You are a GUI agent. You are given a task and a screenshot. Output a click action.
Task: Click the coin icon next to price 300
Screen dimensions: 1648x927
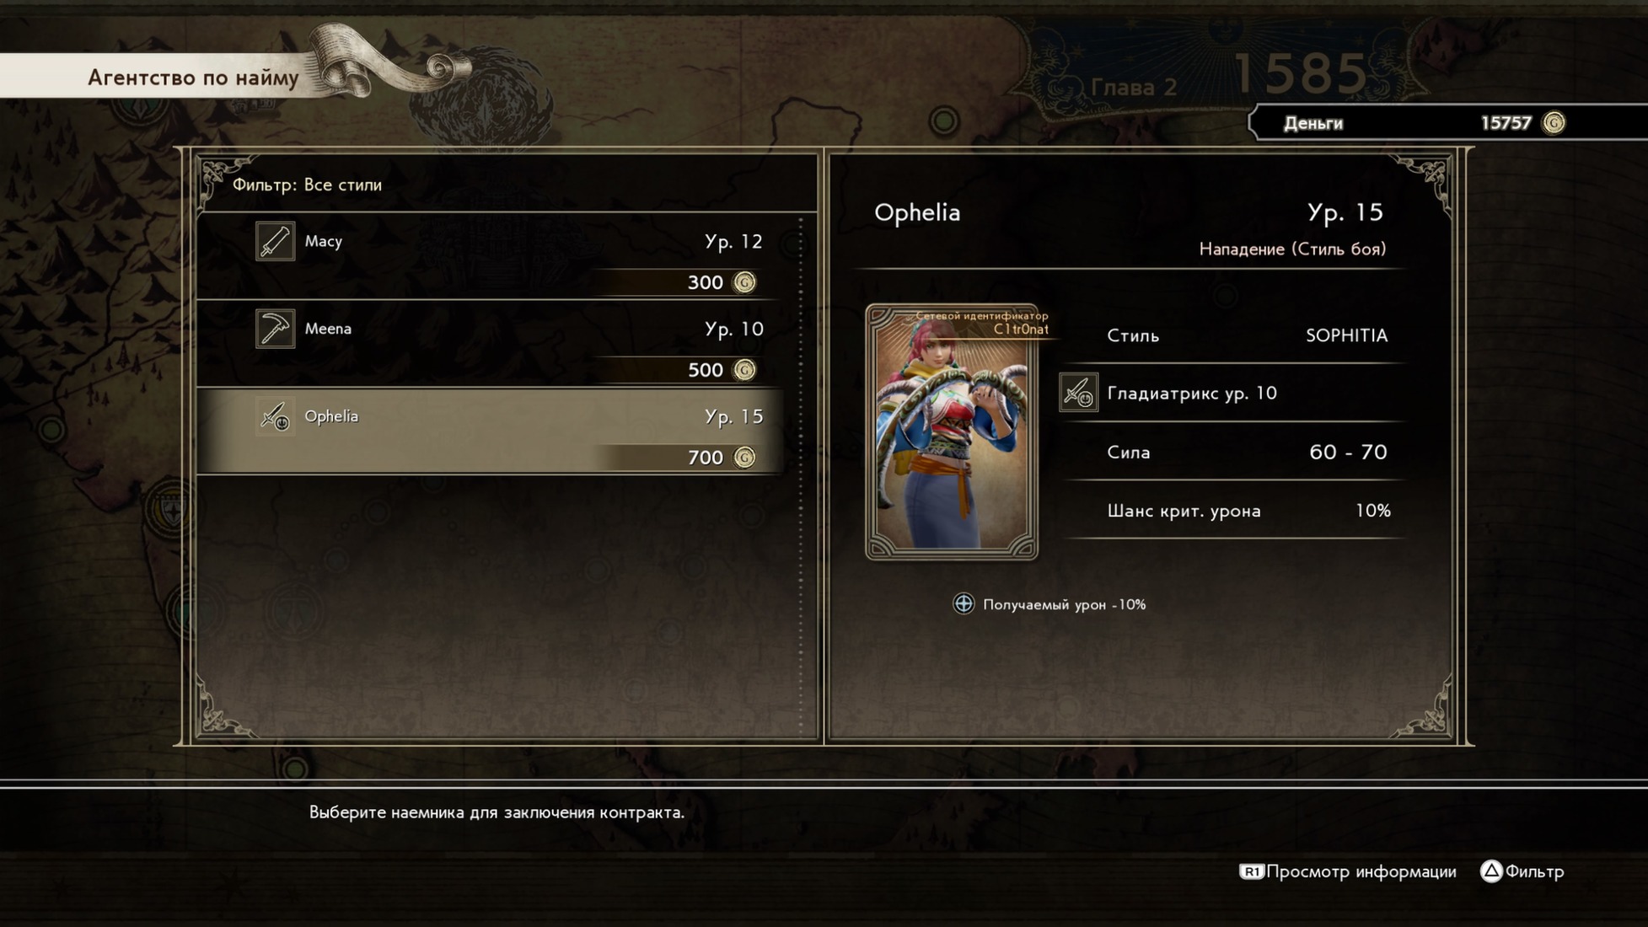(744, 282)
